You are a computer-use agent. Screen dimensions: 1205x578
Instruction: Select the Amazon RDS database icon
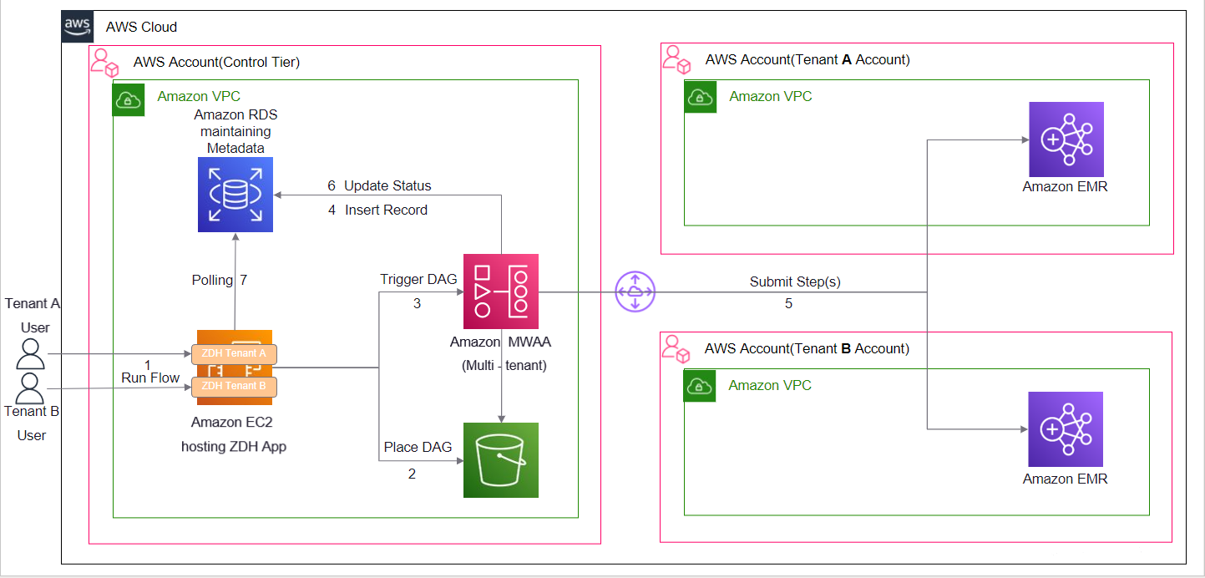coord(235,194)
